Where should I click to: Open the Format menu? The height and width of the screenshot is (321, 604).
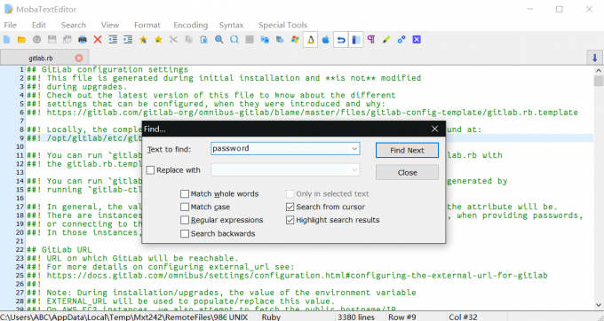(147, 25)
